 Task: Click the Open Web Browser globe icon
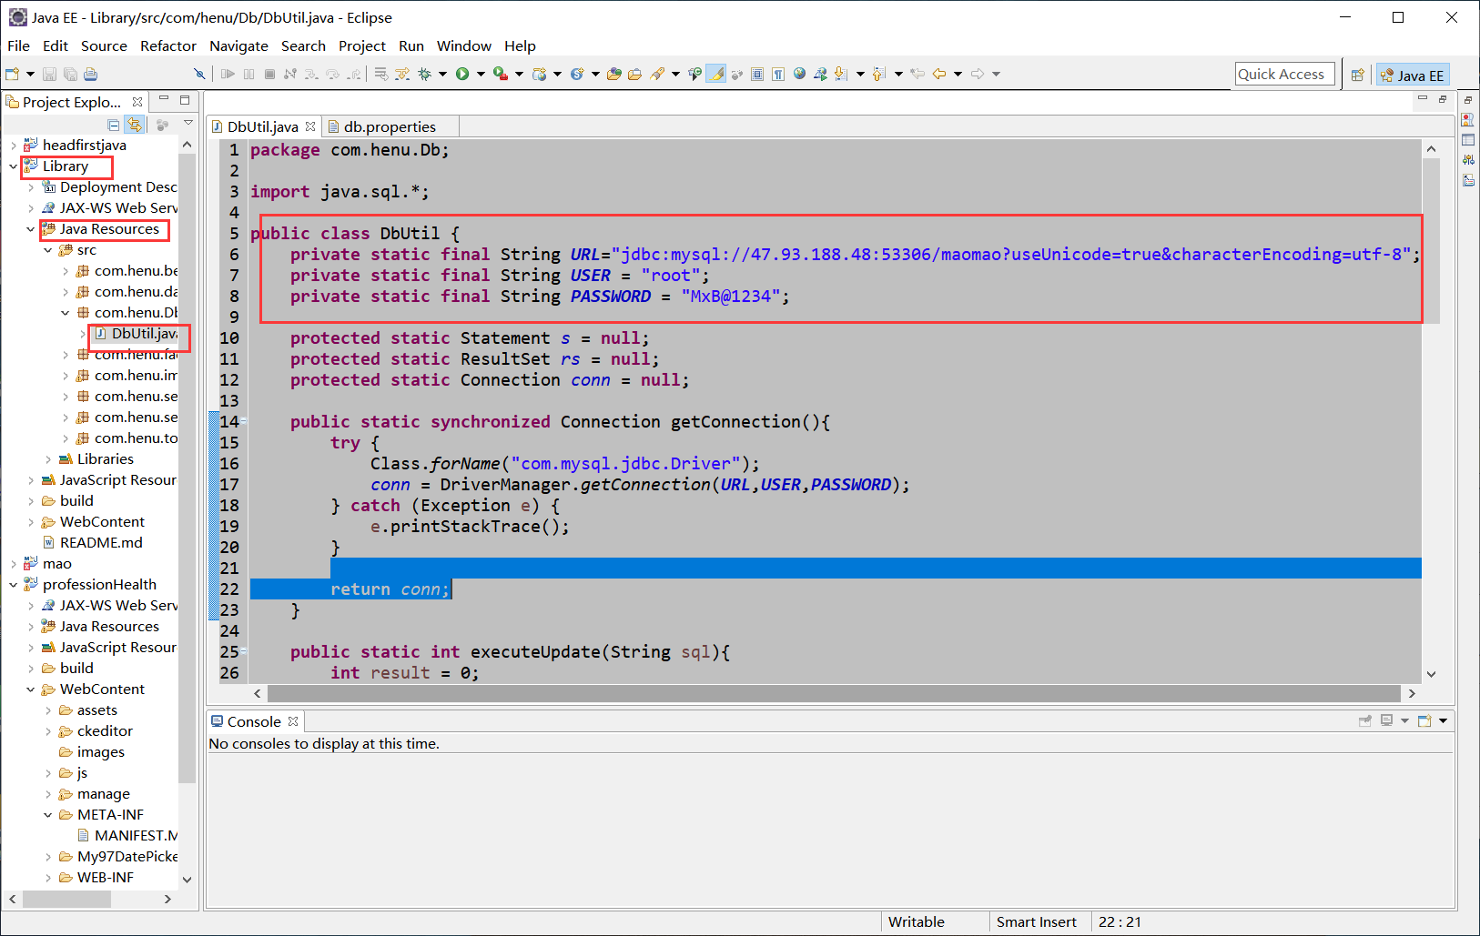click(x=799, y=74)
